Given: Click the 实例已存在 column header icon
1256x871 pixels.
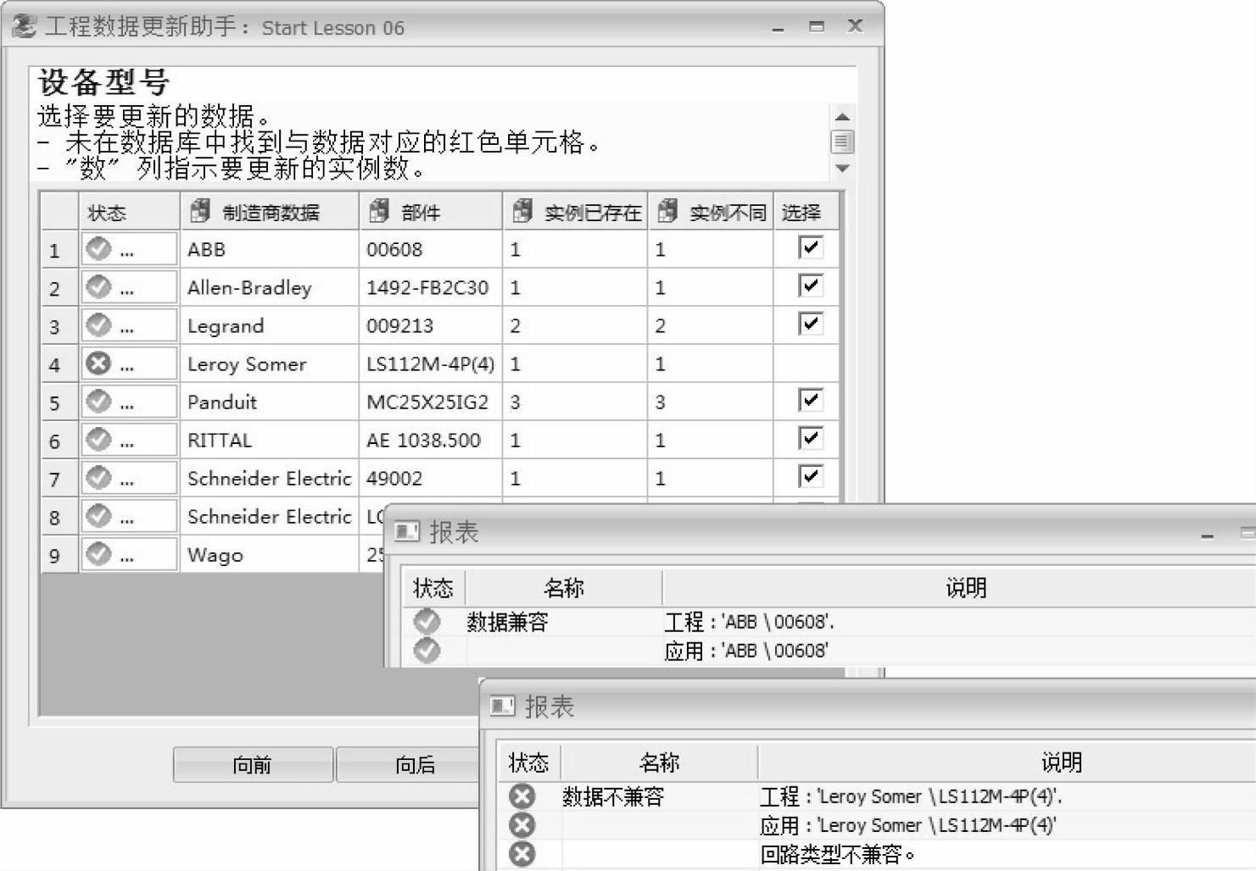Looking at the screenshot, I should pyautogui.click(x=522, y=211).
